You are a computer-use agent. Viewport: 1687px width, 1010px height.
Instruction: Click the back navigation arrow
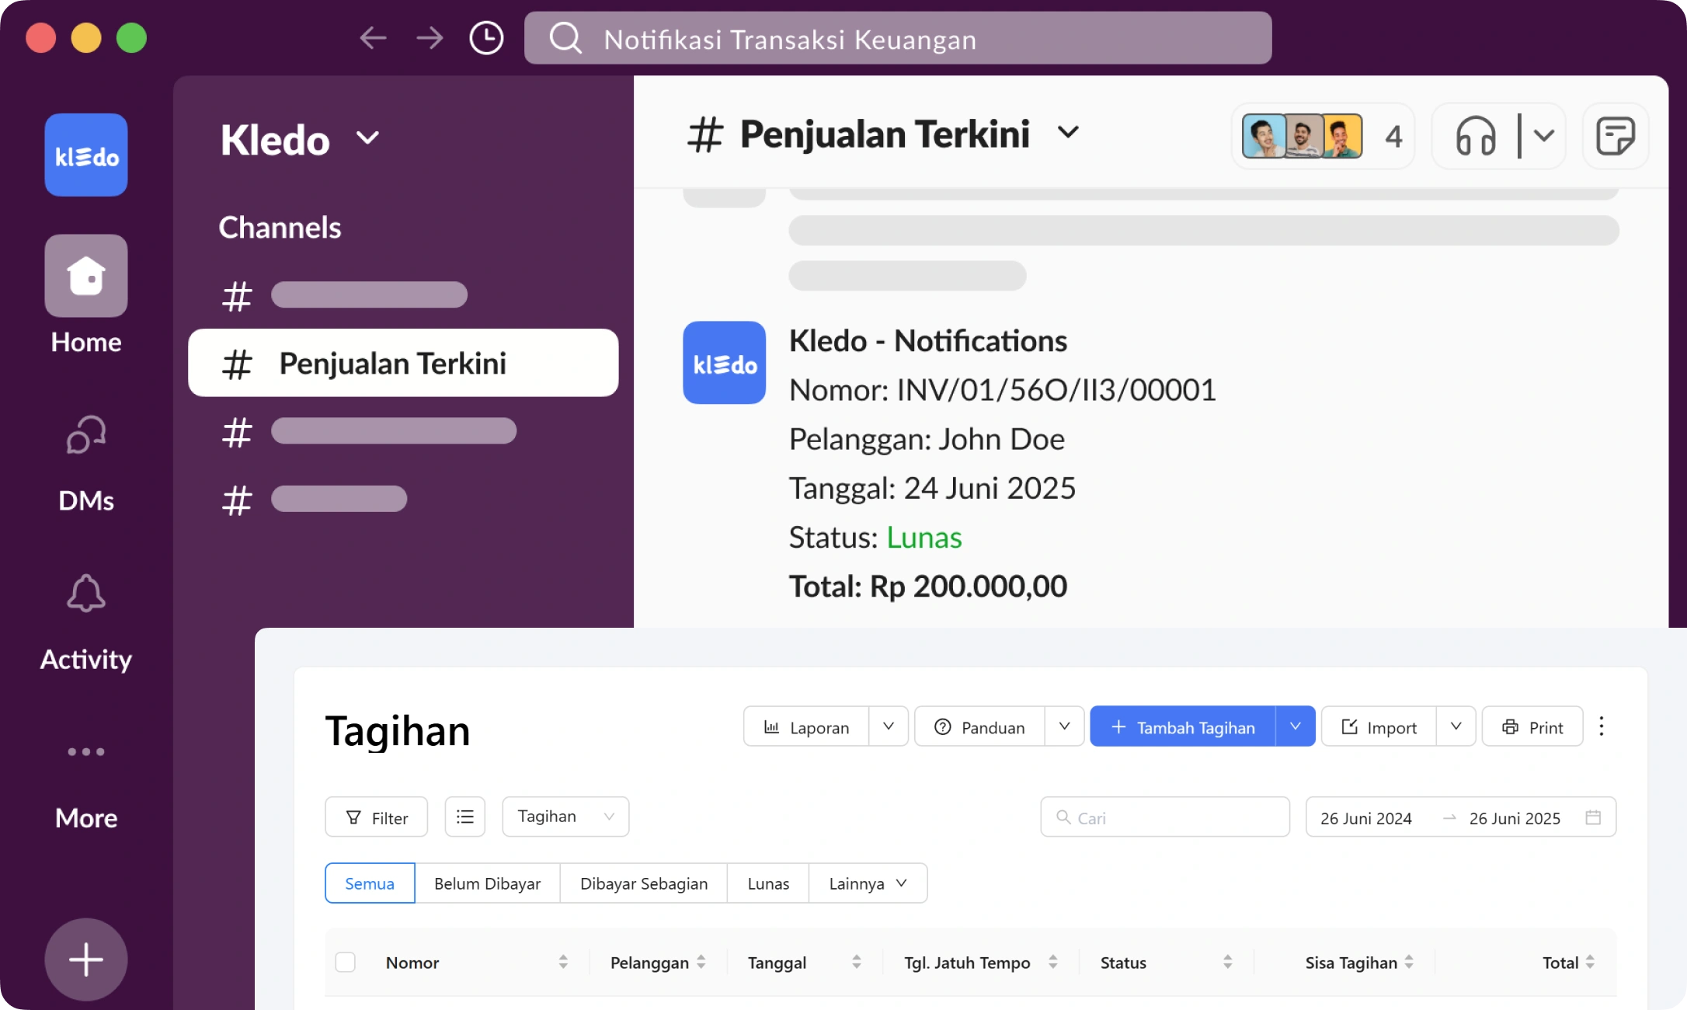373,37
